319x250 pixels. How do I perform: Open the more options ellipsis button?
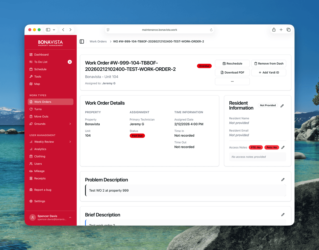coord(232,81)
